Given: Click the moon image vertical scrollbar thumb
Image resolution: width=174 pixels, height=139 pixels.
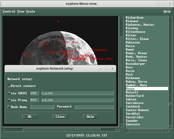Looking at the screenshot, I should coord(122,72).
